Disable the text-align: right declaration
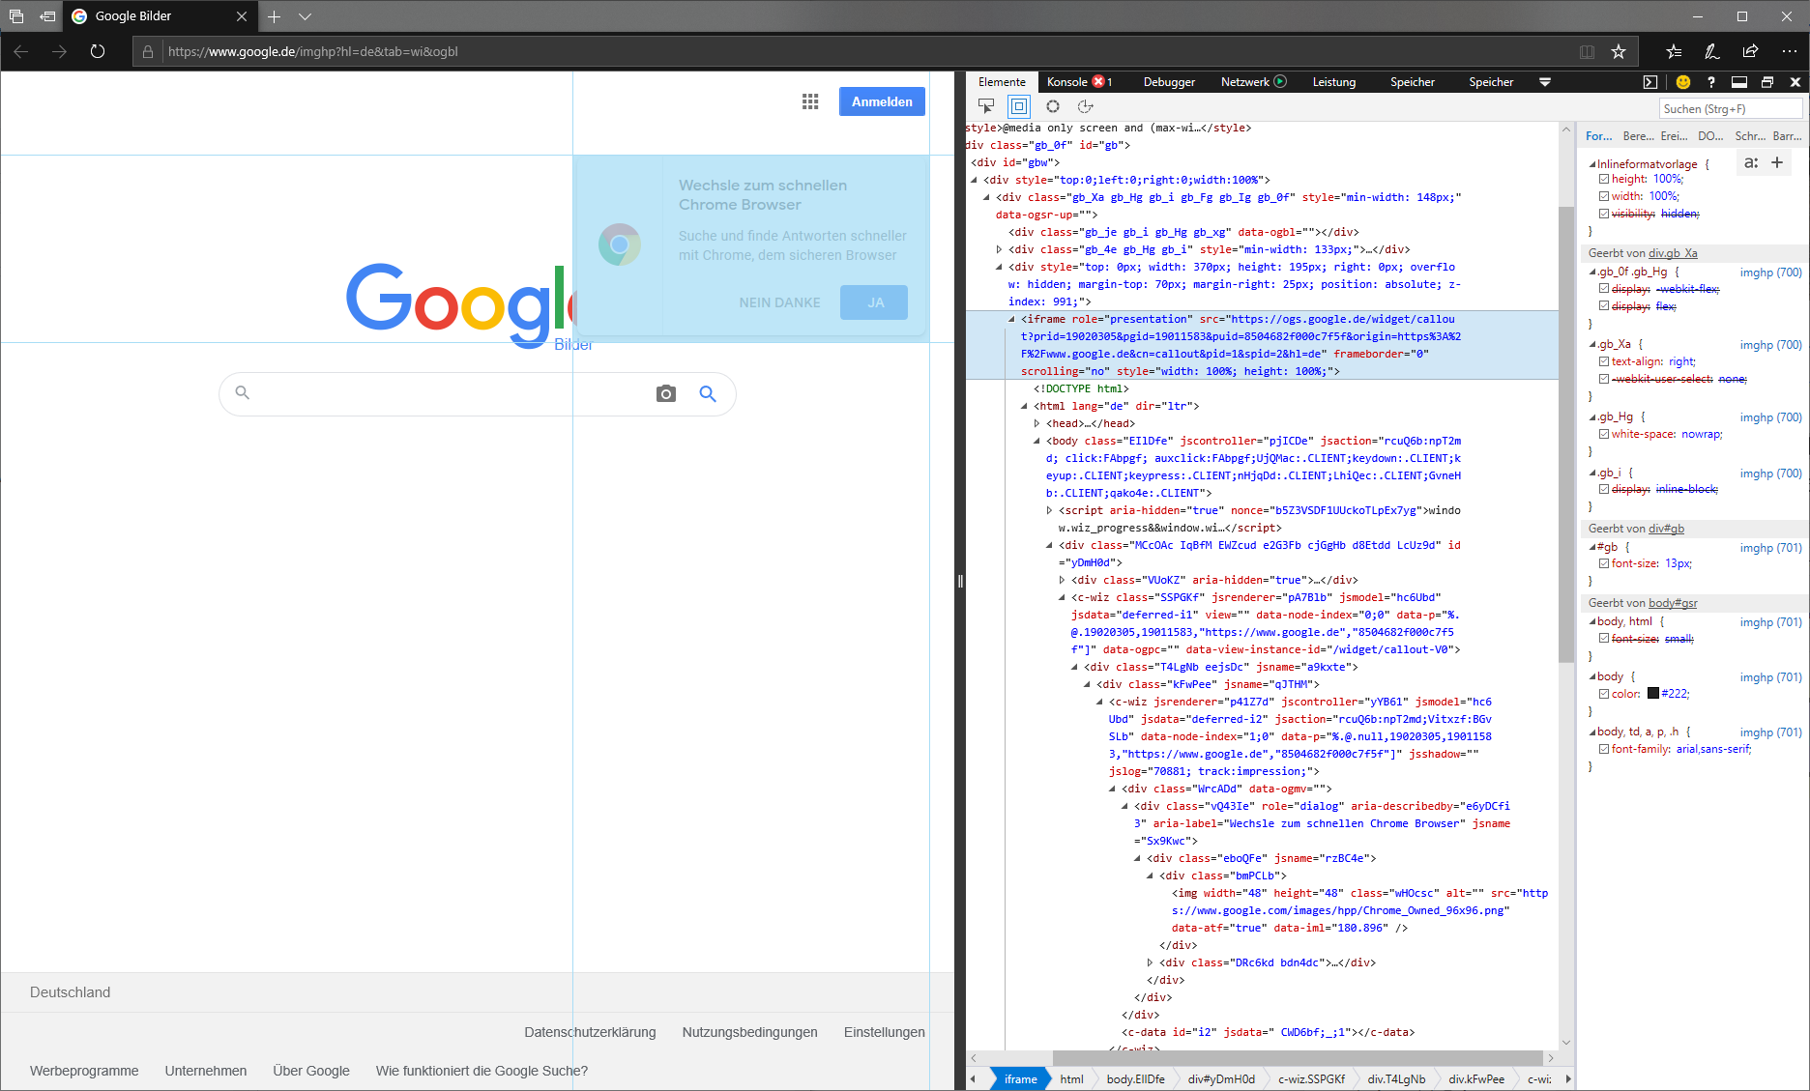The width and height of the screenshot is (1810, 1091). point(1604,361)
